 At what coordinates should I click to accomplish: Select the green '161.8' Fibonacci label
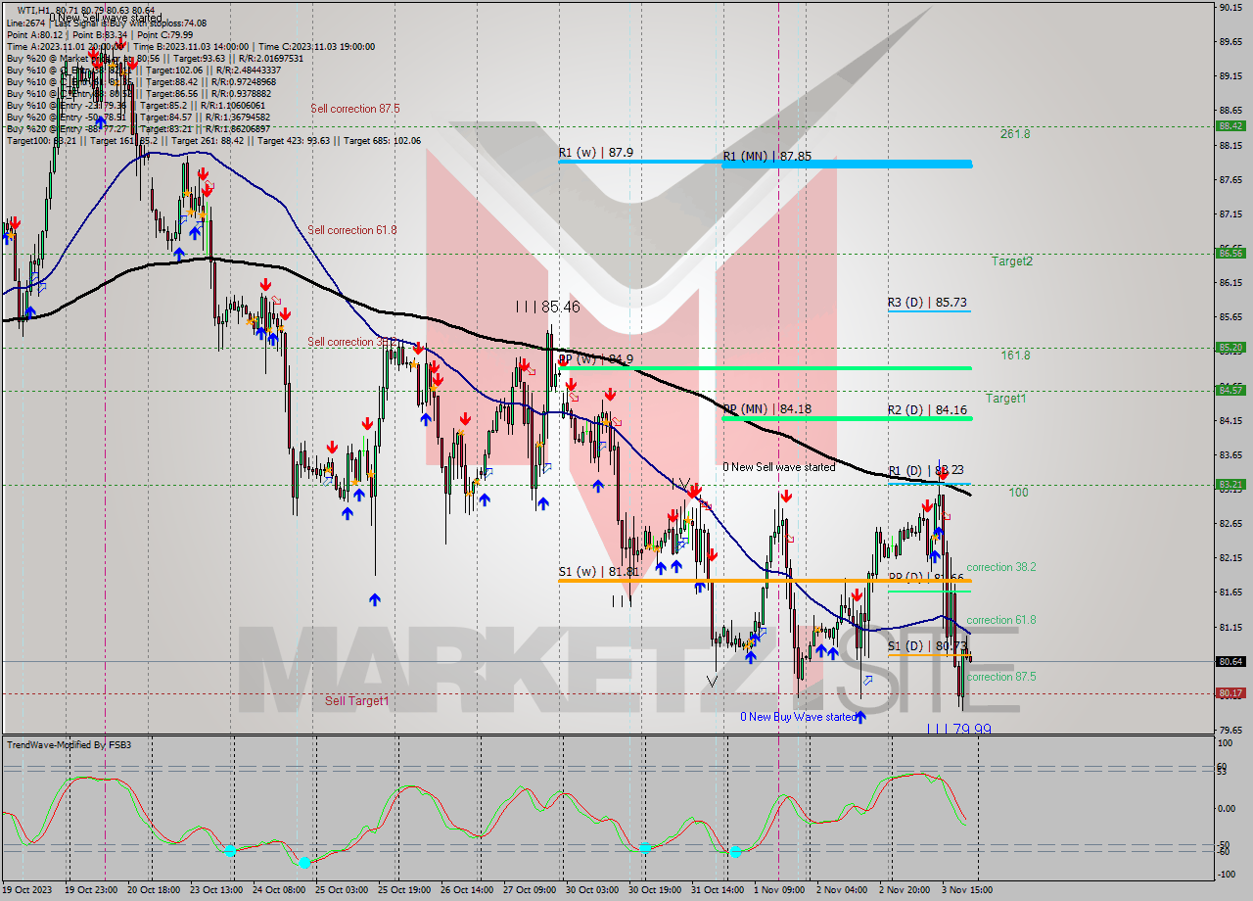[1015, 356]
